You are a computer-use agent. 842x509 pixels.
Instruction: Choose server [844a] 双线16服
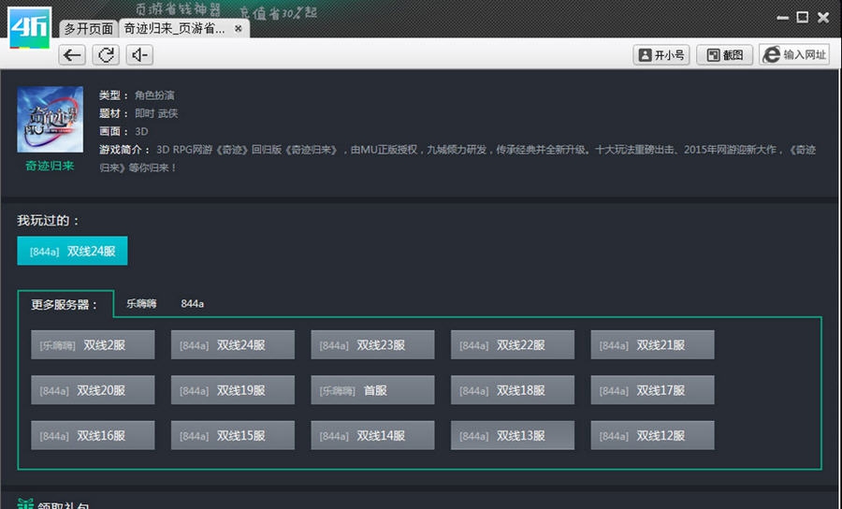click(93, 435)
